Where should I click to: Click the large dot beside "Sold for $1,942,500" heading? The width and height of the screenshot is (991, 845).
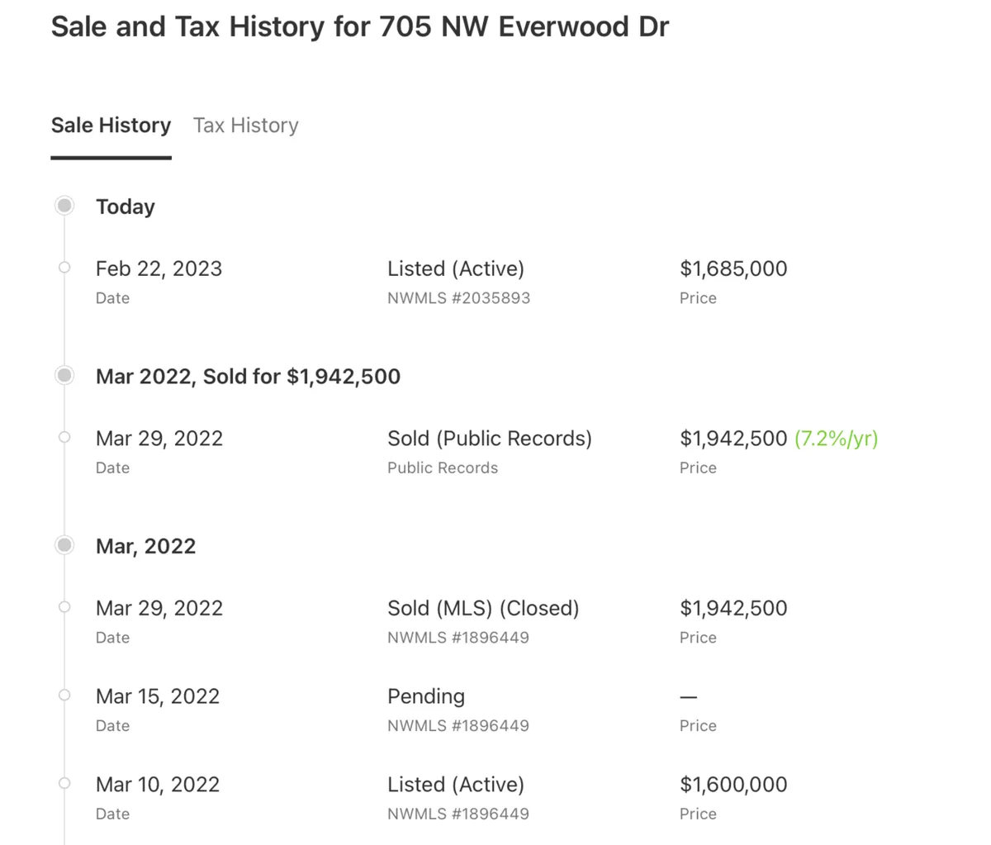(64, 376)
